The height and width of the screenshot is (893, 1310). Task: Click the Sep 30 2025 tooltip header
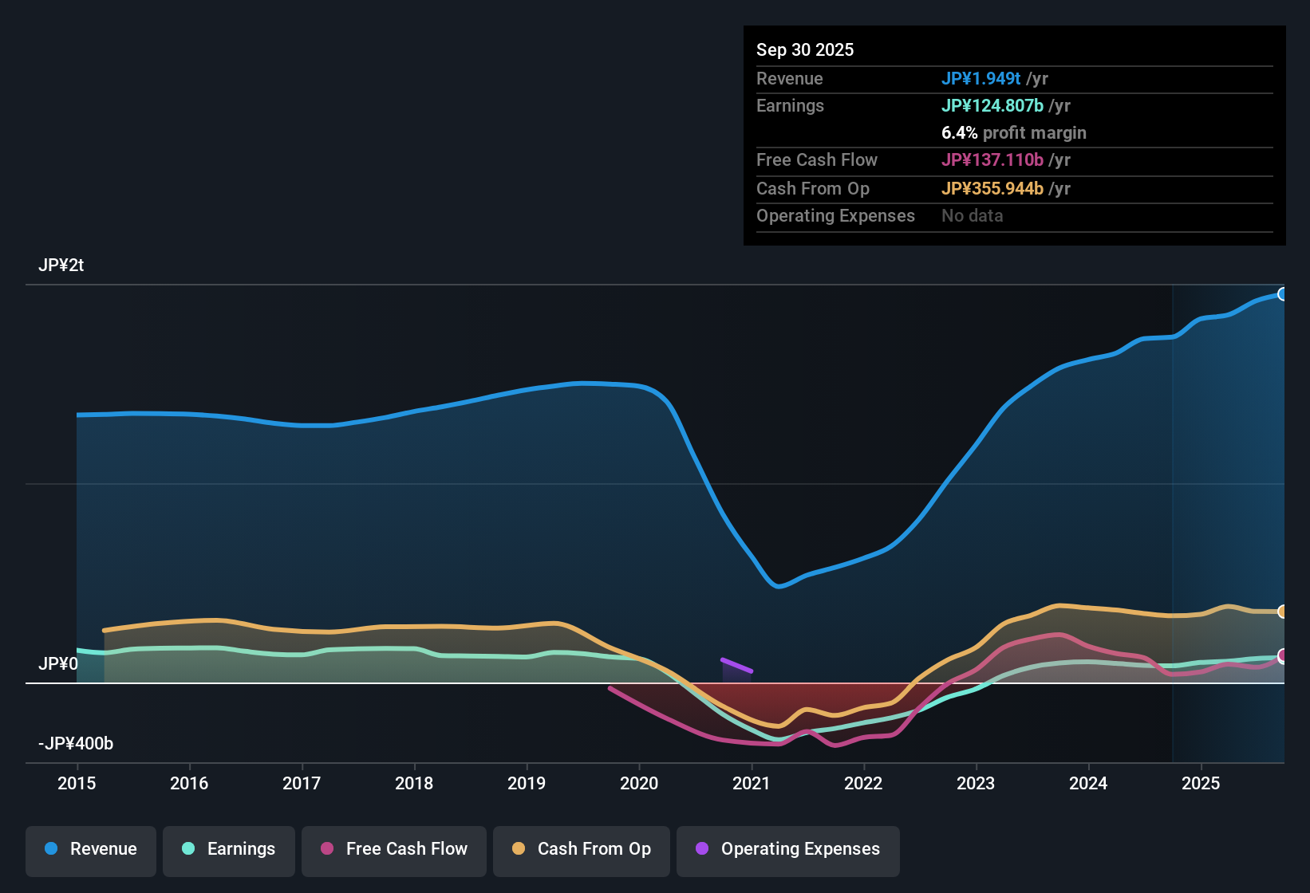coord(805,49)
